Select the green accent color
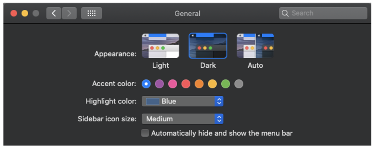Screen dimensions: 374x150 pyautogui.click(x=225, y=84)
